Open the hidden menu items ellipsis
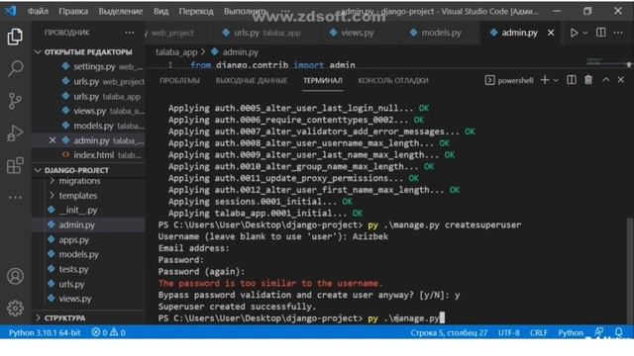This screenshot has height=356, width=634. [285, 11]
